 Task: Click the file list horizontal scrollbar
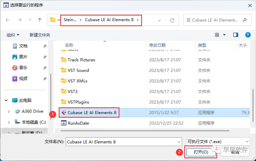pyautogui.click(x=145, y=131)
